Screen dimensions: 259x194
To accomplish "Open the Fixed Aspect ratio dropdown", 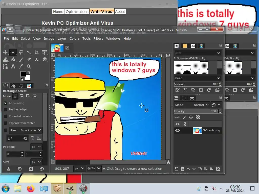I will point(26,130).
